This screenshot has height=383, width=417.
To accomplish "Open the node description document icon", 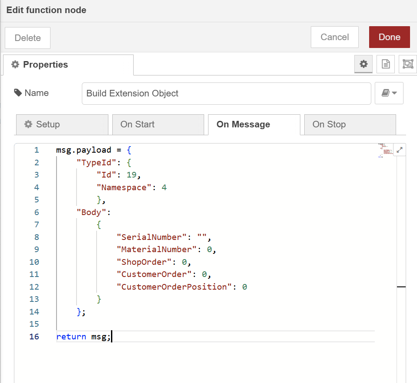I will tap(385, 64).
